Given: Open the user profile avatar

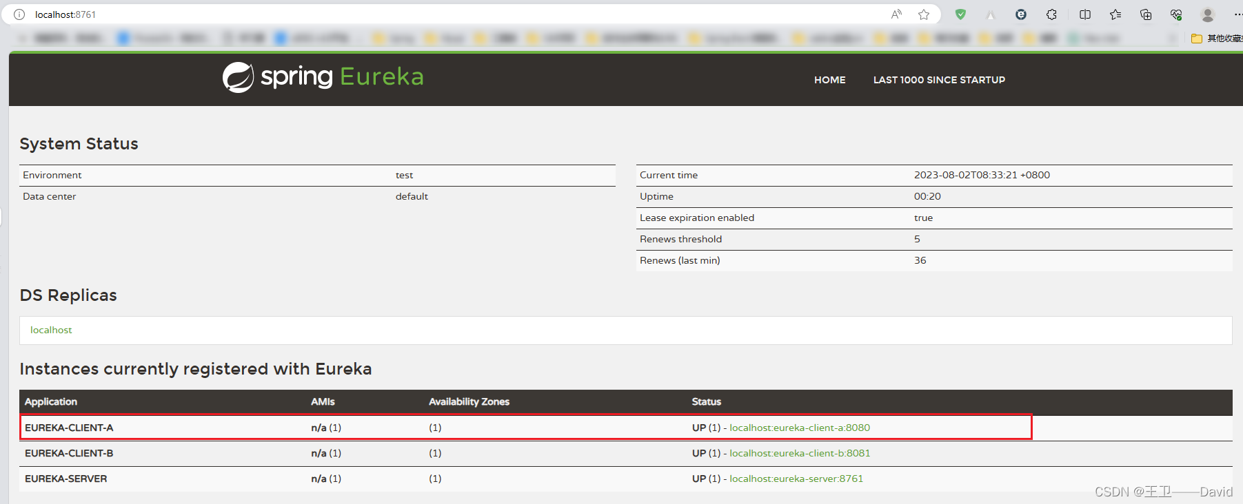Looking at the screenshot, I should (x=1207, y=14).
